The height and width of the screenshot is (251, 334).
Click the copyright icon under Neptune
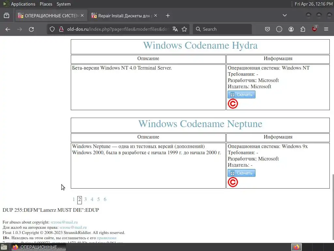pos(233,182)
